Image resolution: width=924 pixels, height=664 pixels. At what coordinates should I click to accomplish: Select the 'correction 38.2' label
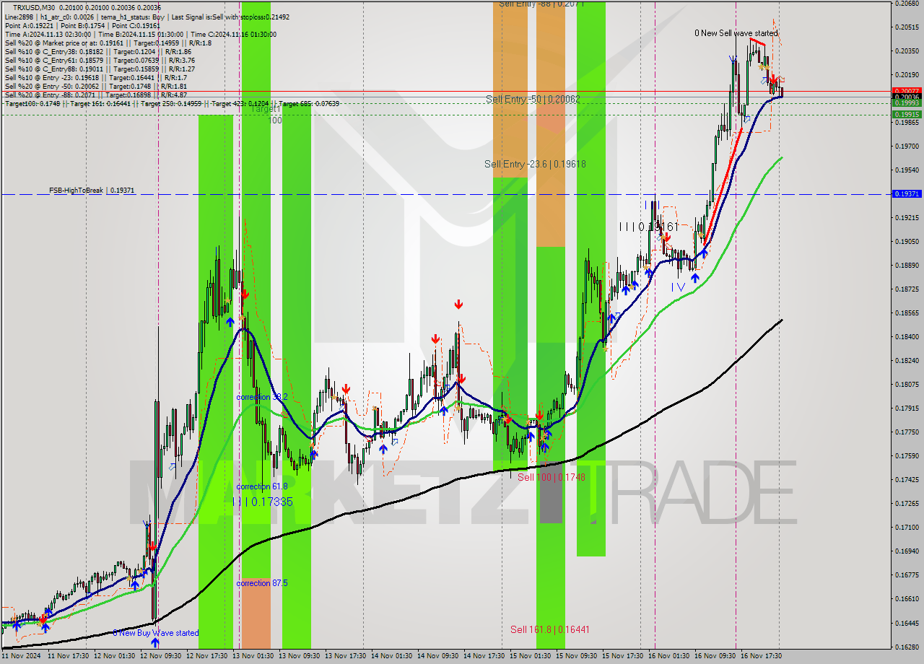[262, 397]
